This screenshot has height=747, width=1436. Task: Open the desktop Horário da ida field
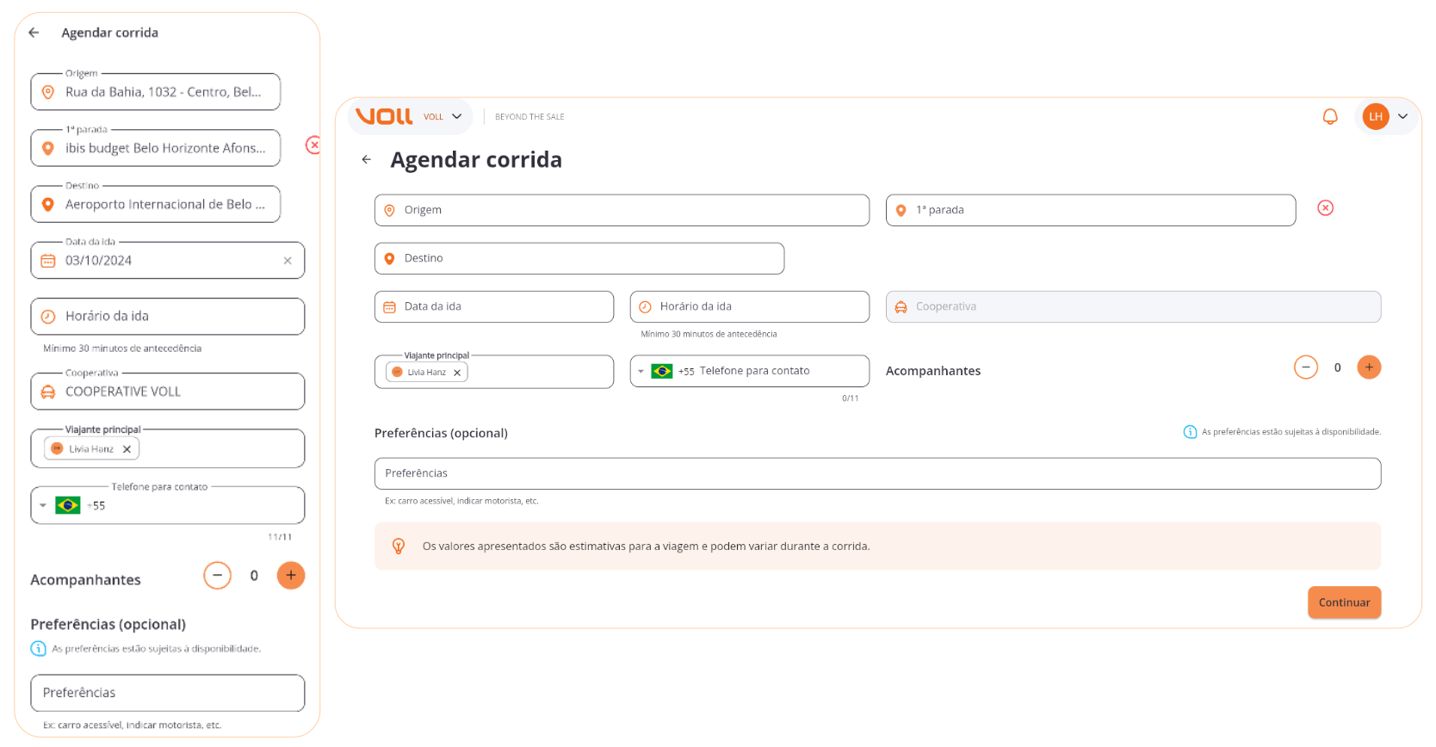[749, 306]
